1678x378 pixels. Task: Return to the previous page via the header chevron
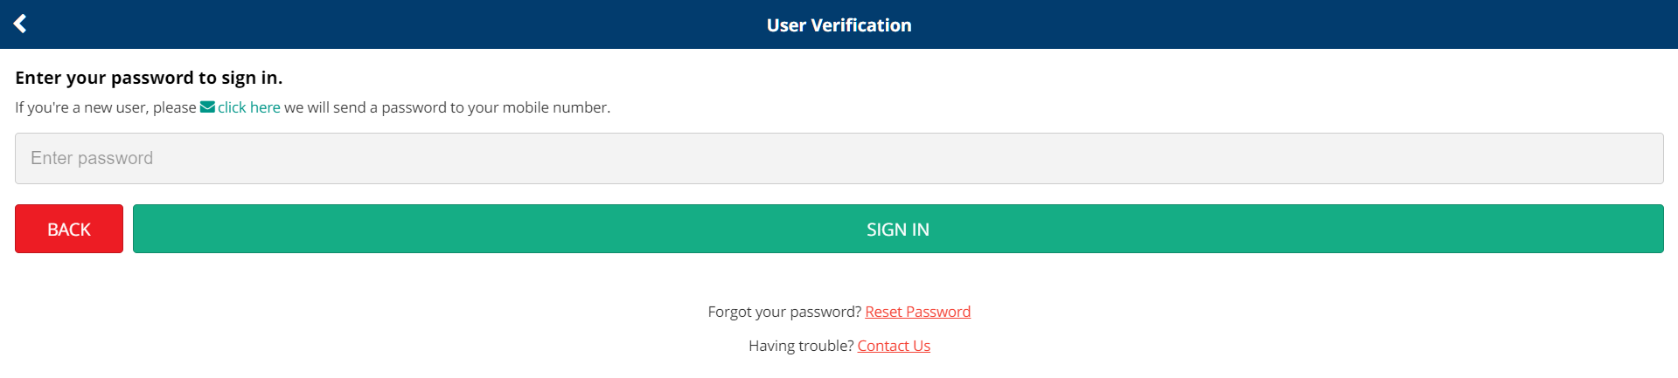pyautogui.click(x=20, y=24)
